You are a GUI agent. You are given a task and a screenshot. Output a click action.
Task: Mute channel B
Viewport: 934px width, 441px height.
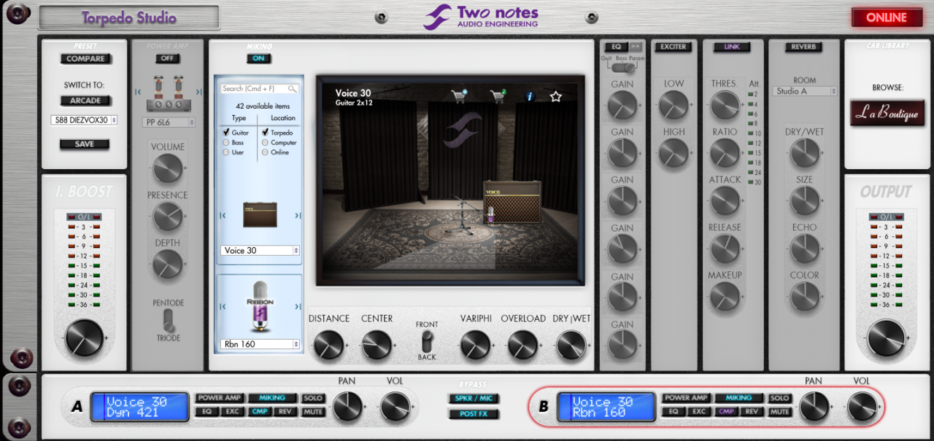point(780,412)
